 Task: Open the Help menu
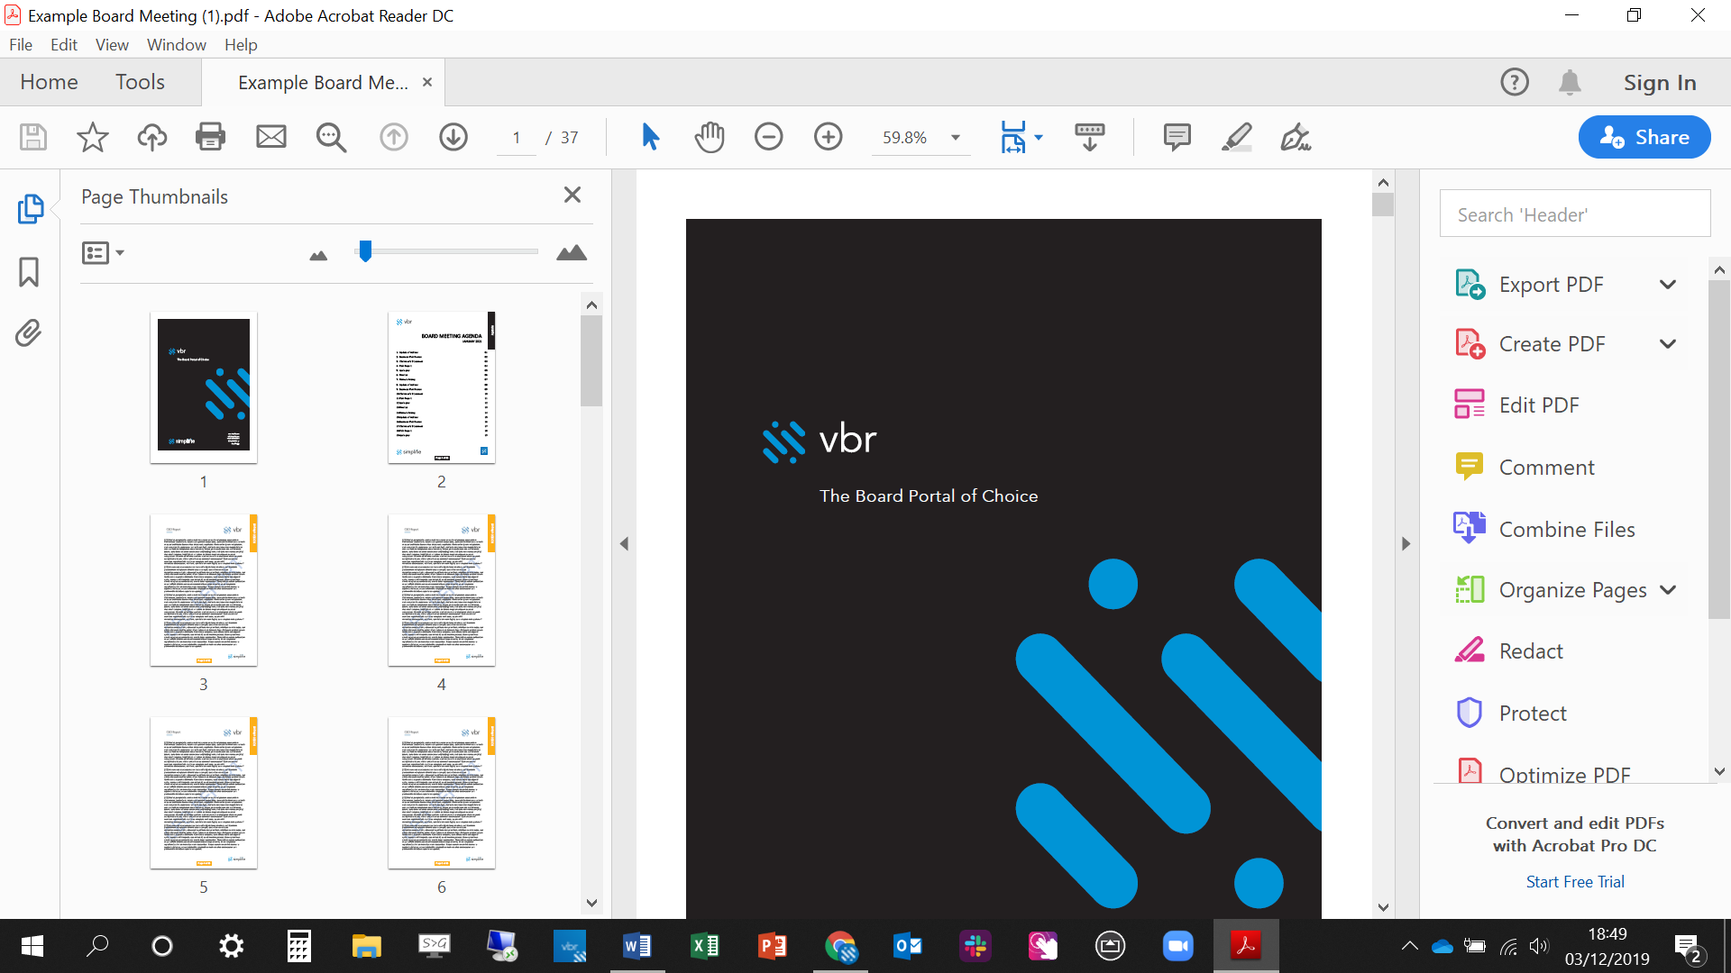point(241,45)
